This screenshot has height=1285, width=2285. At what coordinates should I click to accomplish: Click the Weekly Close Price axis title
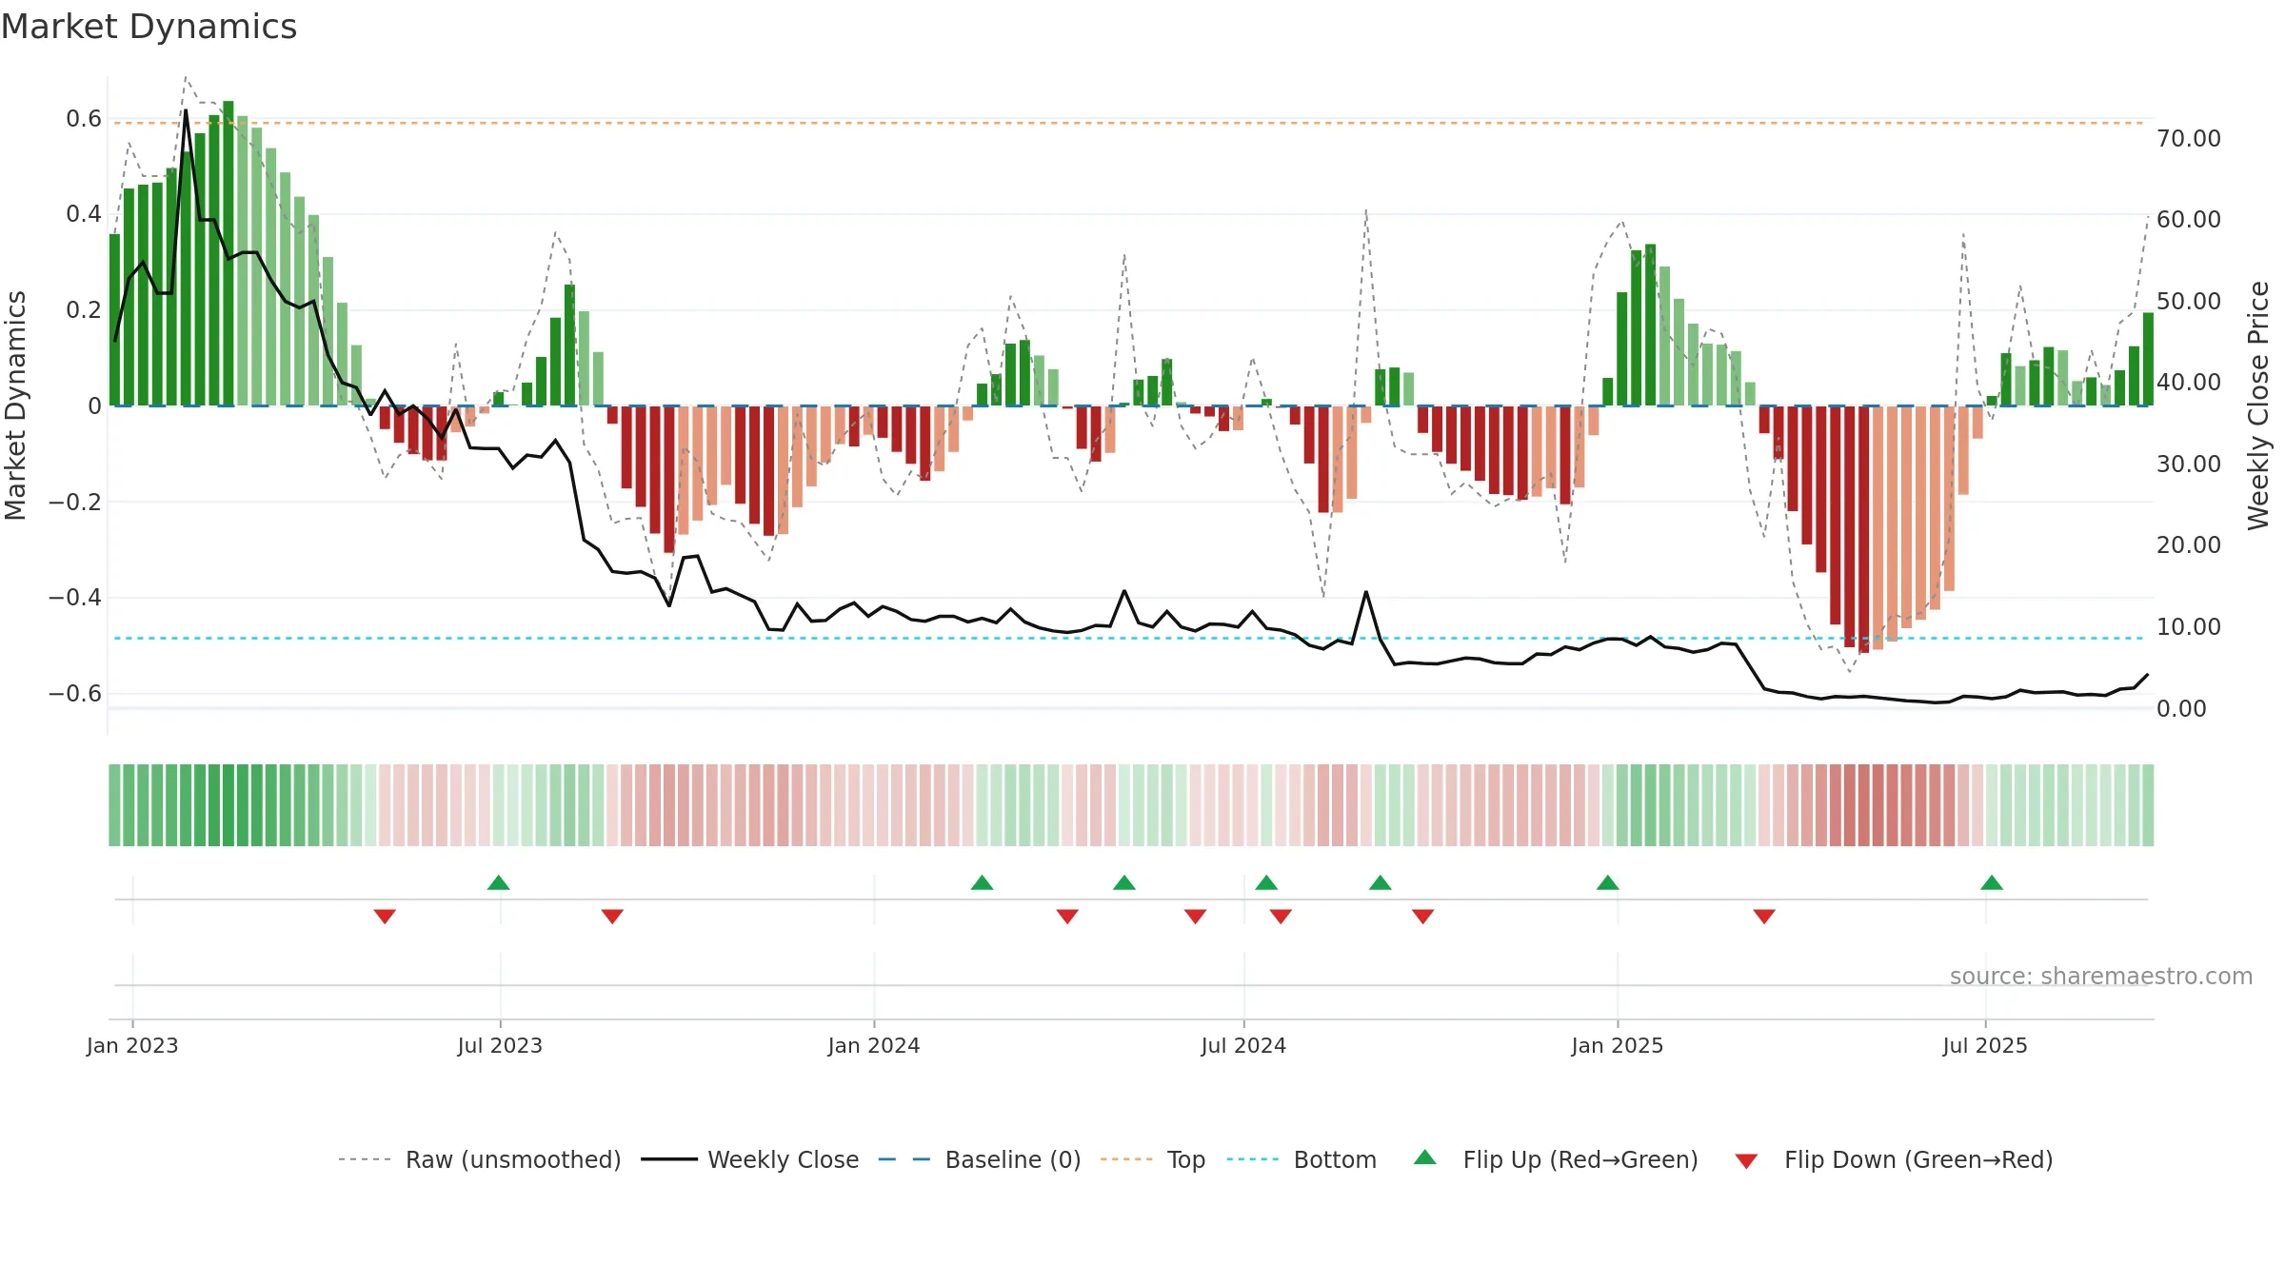2258,405
